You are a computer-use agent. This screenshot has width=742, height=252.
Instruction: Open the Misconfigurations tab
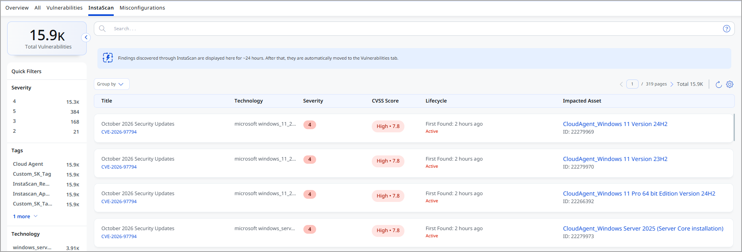pos(142,8)
